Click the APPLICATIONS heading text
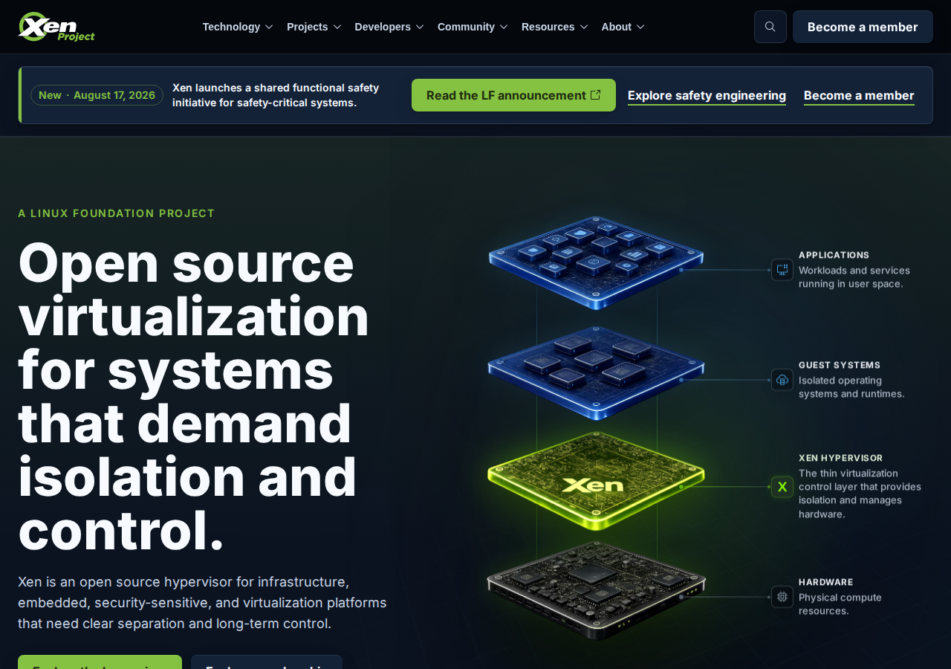This screenshot has width=951, height=669. (834, 255)
